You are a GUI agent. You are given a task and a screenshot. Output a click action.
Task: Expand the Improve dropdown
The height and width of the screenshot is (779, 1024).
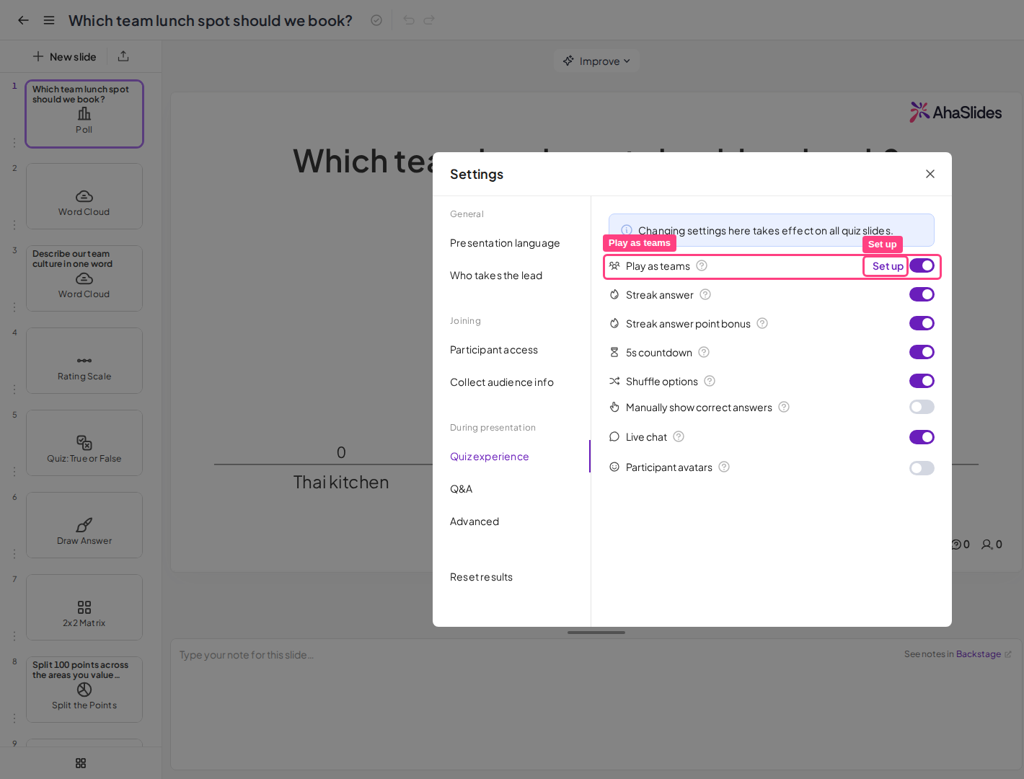point(596,61)
